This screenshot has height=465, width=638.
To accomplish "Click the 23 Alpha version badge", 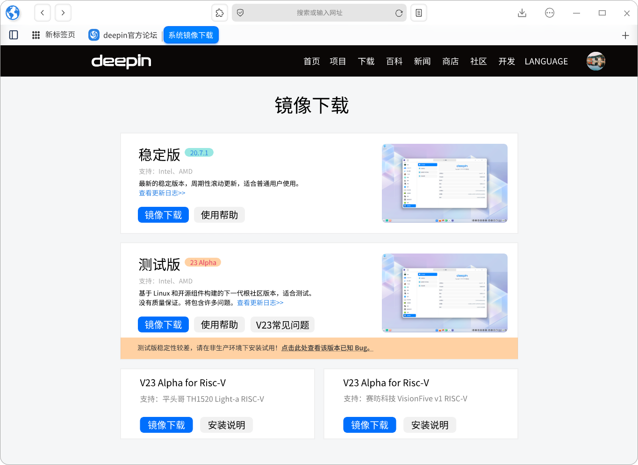I will [x=203, y=262].
